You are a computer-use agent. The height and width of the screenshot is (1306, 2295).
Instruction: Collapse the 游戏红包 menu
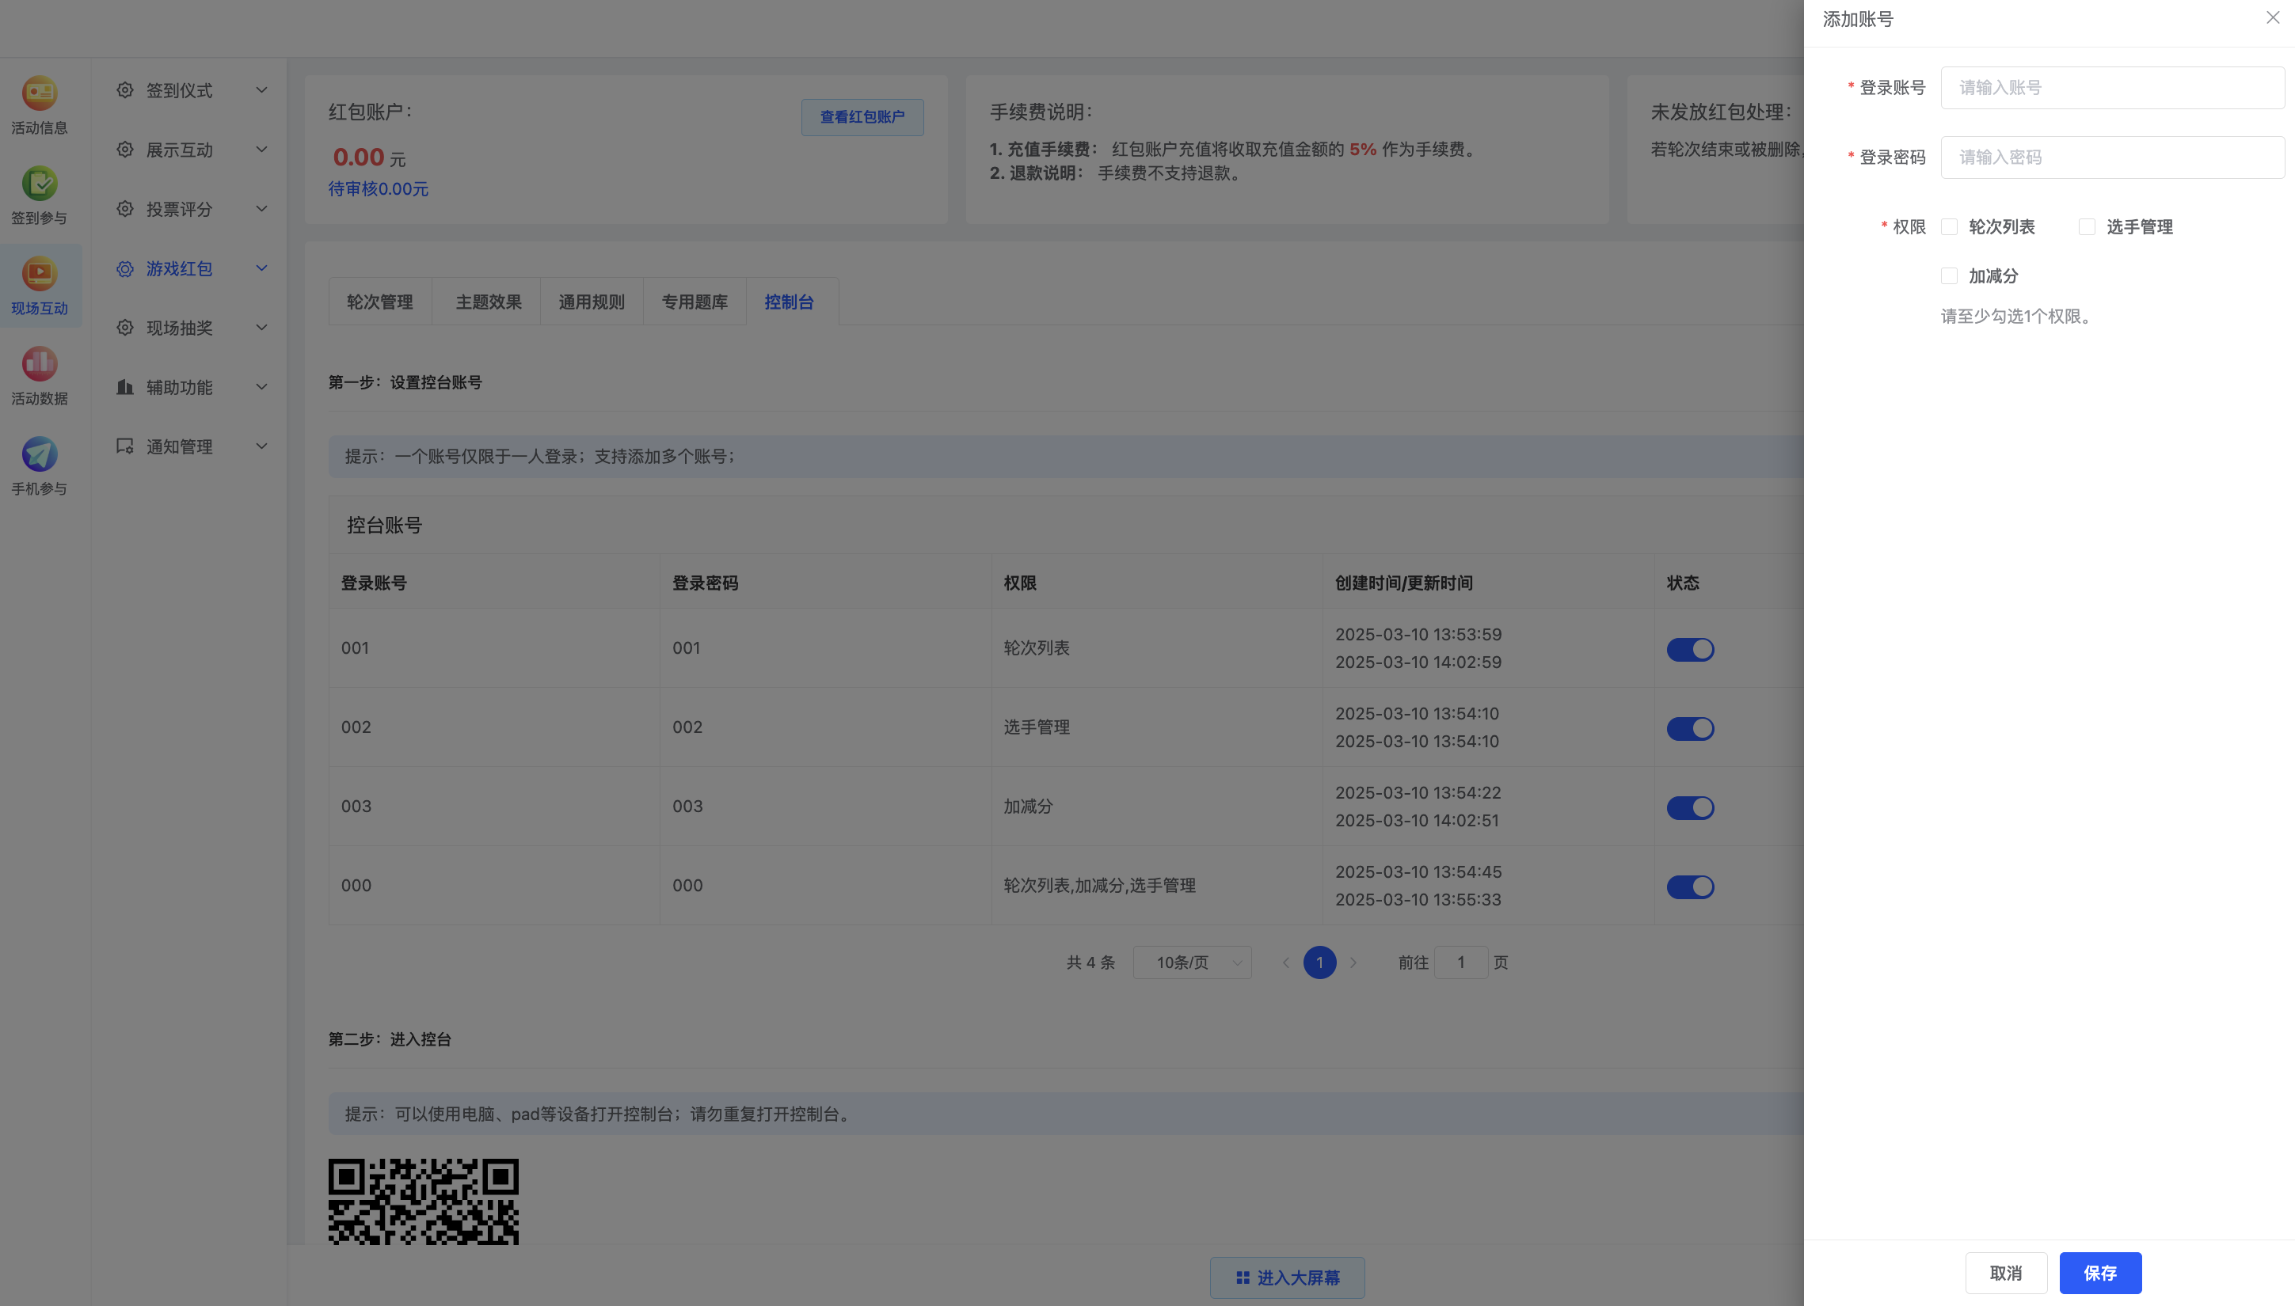(x=261, y=268)
